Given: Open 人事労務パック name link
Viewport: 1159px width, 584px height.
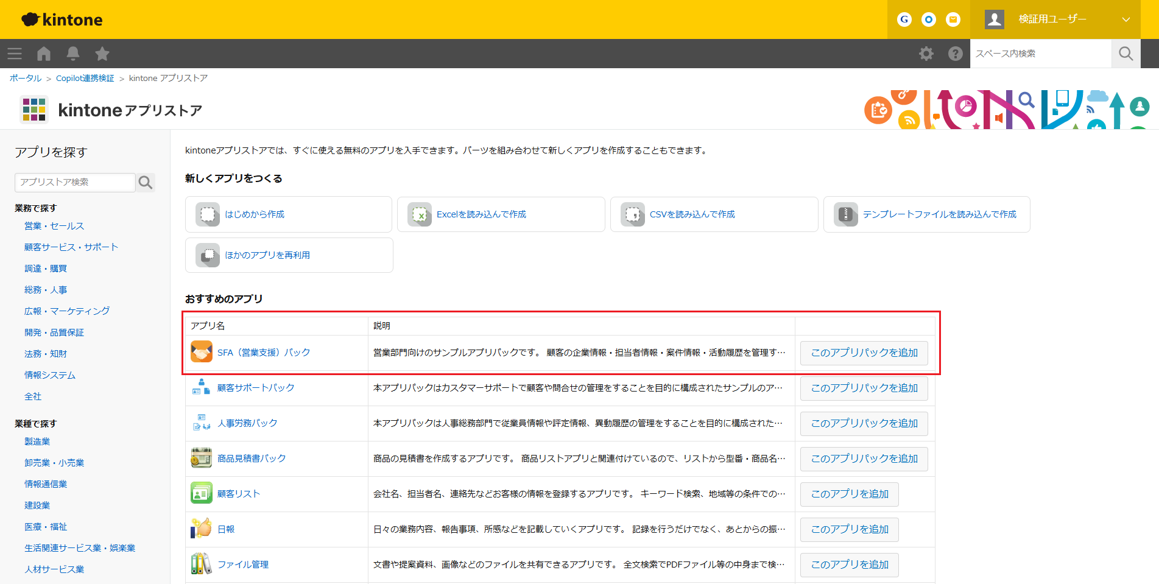Looking at the screenshot, I should tap(247, 423).
